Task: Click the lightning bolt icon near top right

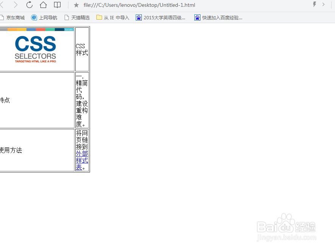Action: (x=315, y=5)
